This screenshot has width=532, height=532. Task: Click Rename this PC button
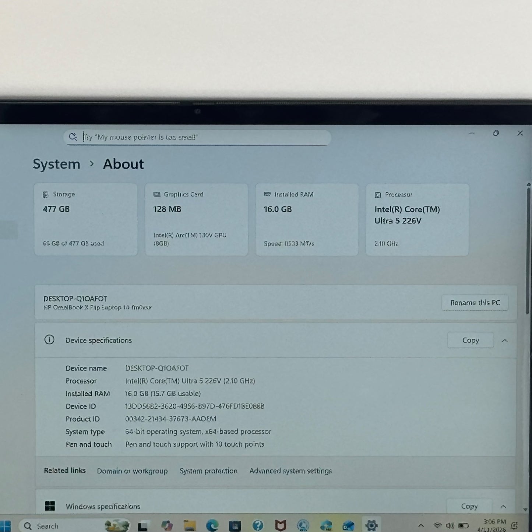point(475,303)
